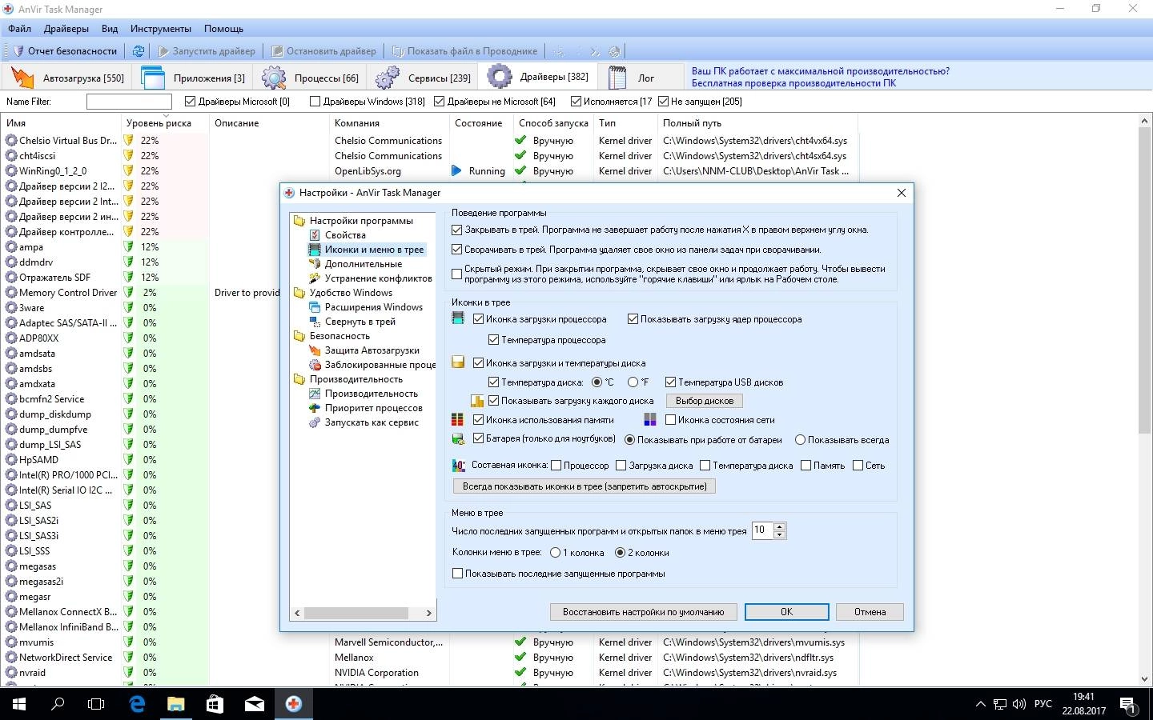Click the refresh icon next to Отчет безопасности
The height and width of the screenshot is (720, 1153).
[x=139, y=51]
